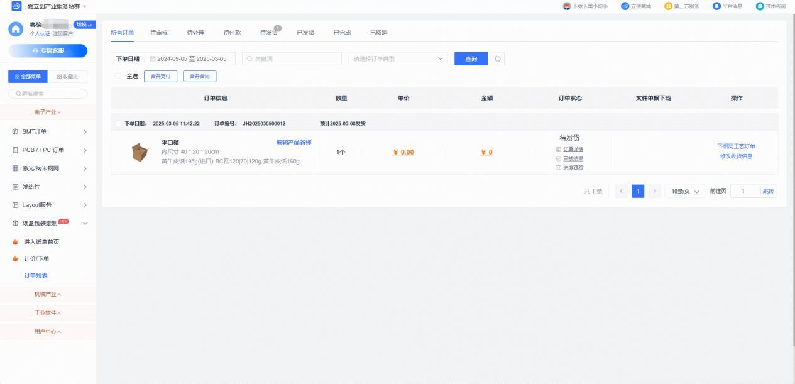Click the 切换 account switch toggle

[84, 25]
